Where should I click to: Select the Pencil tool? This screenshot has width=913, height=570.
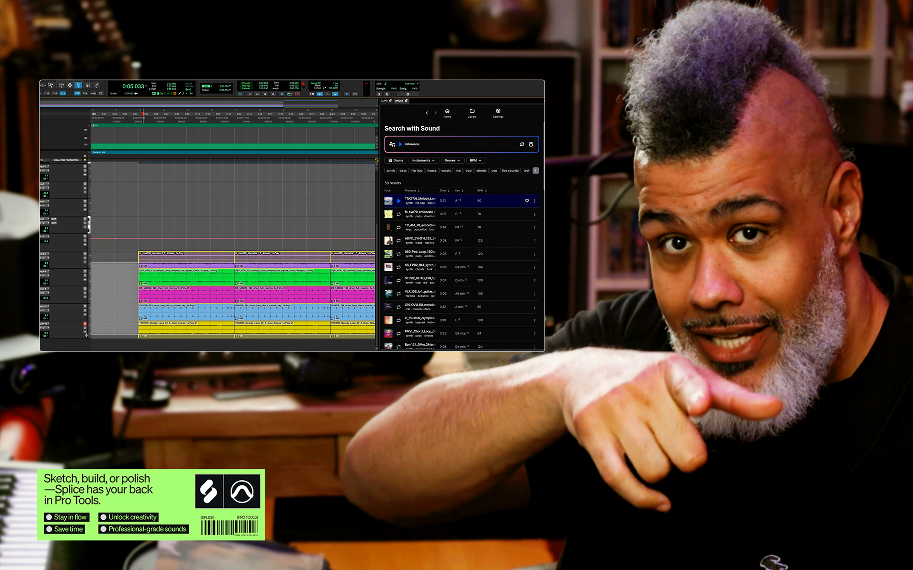point(97,85)
